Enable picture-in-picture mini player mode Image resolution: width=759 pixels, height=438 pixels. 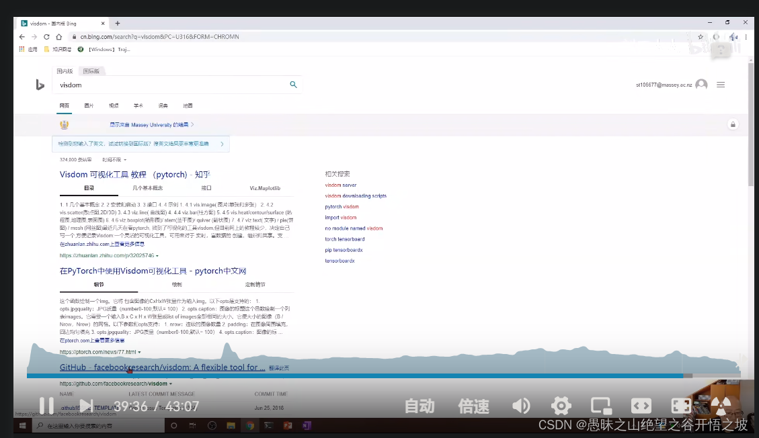pyautogui.click(x=601, y=406)
